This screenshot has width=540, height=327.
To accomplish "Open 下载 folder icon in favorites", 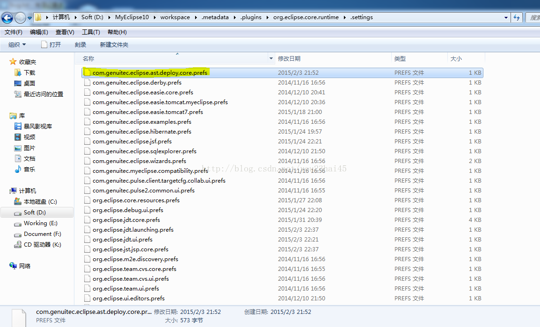I will click(18, 72).
